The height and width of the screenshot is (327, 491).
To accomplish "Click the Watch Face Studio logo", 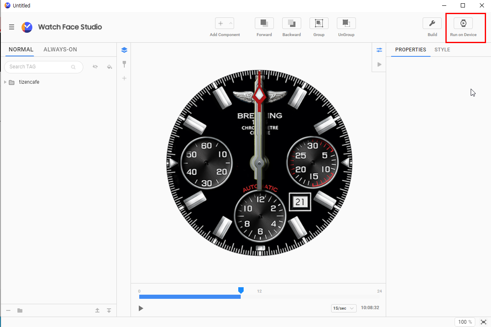I will (27, 27).
